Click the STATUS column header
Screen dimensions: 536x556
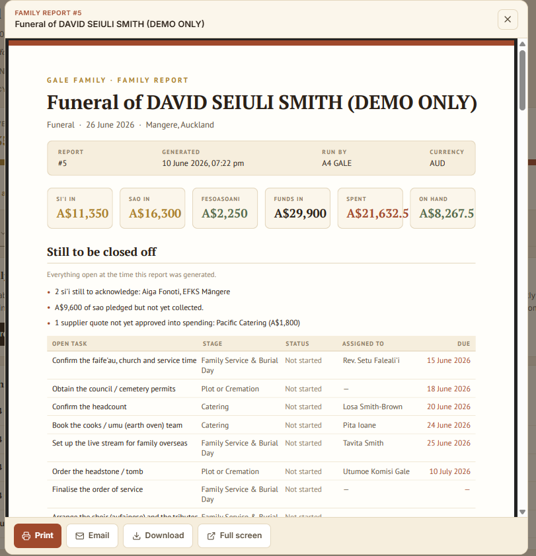tap(297, 344)
